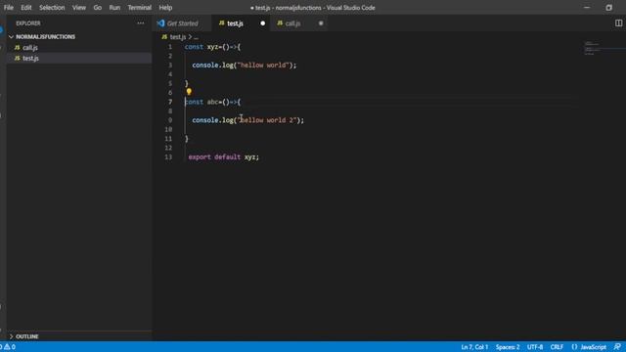This screenshot has width=626, height=352.
Task: Restore down the VS Code window
Action: [x=608, y=8]
